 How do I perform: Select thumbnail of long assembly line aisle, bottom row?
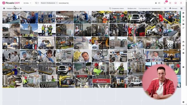84,82
